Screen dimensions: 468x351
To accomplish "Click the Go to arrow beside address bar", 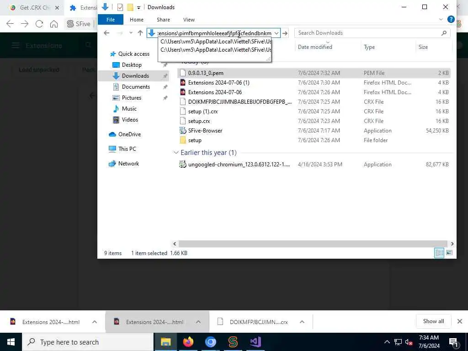I will [x=285, y=33].
